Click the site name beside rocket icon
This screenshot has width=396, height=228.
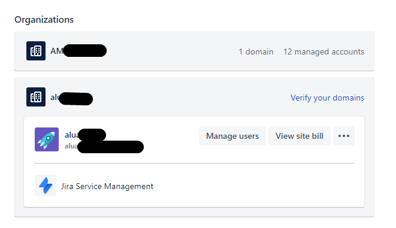[85, 135]
